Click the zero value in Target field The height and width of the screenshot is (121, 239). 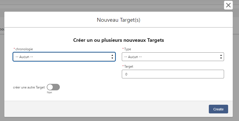(x=126, y=74)
